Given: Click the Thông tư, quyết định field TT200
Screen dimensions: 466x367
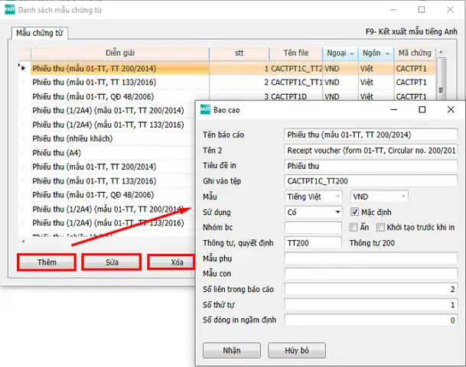Looking at the screenshot, I should [x=313, y=243].
